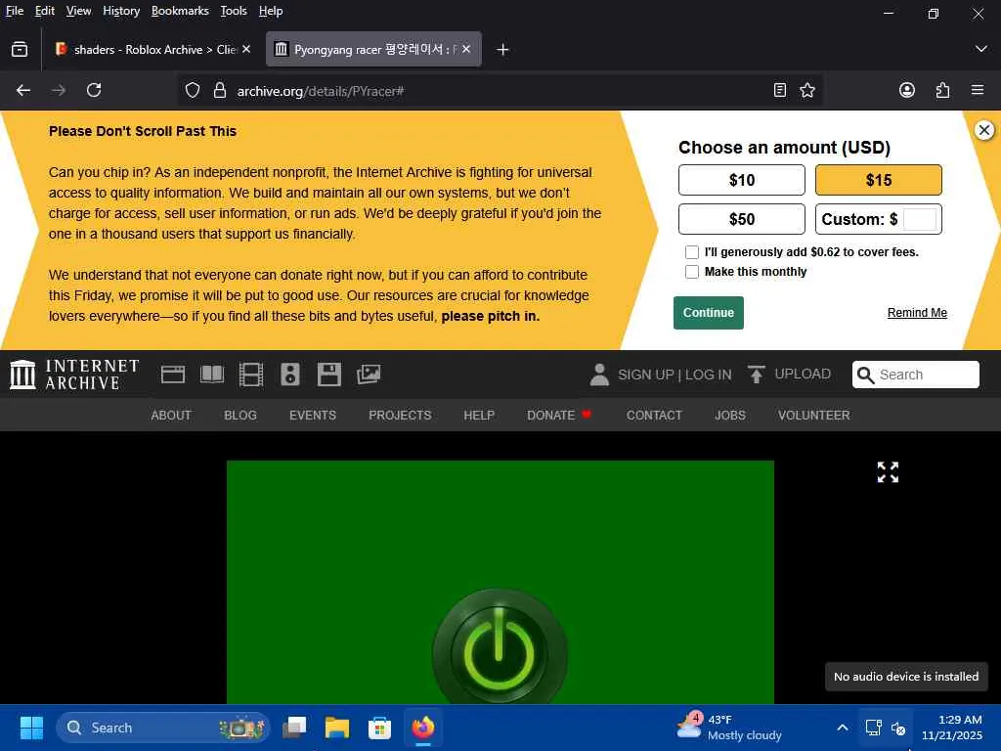Open the EVENTS link
This screenshot has width=1001, height=751.
point(312,415)
